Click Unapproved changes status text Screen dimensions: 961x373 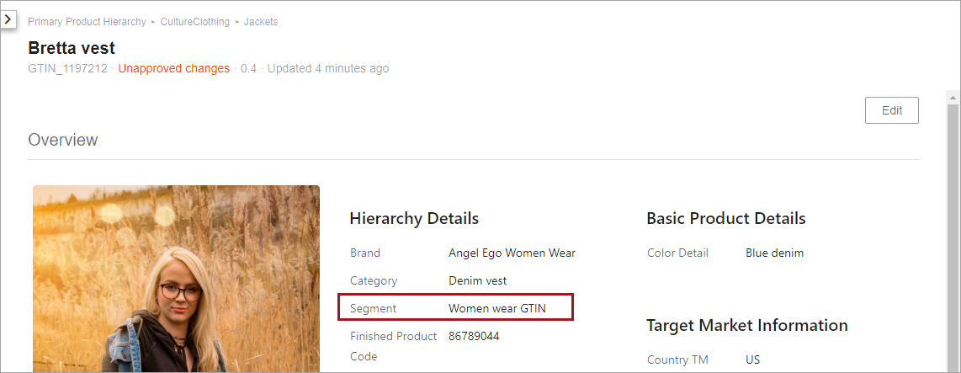(174, 69)
